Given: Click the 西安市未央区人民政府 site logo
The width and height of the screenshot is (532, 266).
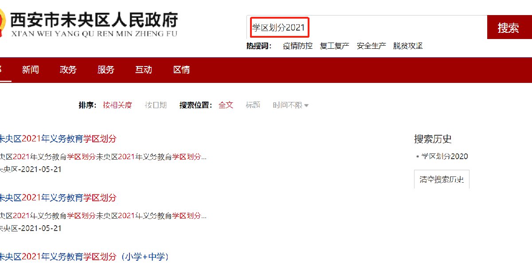Looking at the screenshot, I should (89, 23).
